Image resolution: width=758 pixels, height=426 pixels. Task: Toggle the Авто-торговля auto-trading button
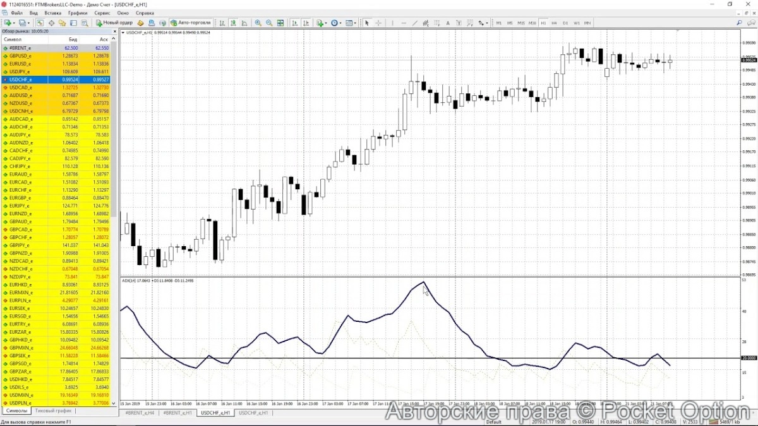(x=191, y=23)
